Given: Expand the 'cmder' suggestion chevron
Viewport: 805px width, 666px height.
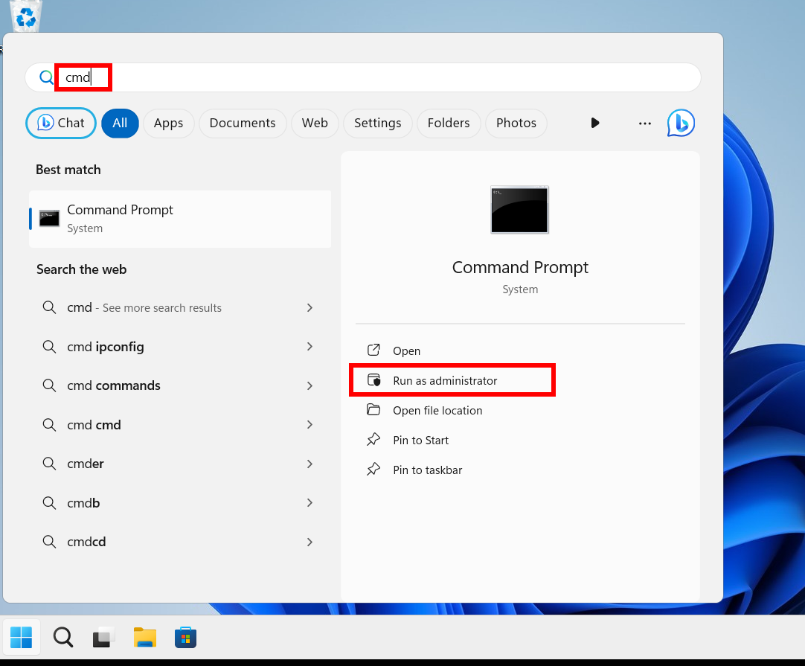Looking at the screenshot, I should click(x=310, y=464).
